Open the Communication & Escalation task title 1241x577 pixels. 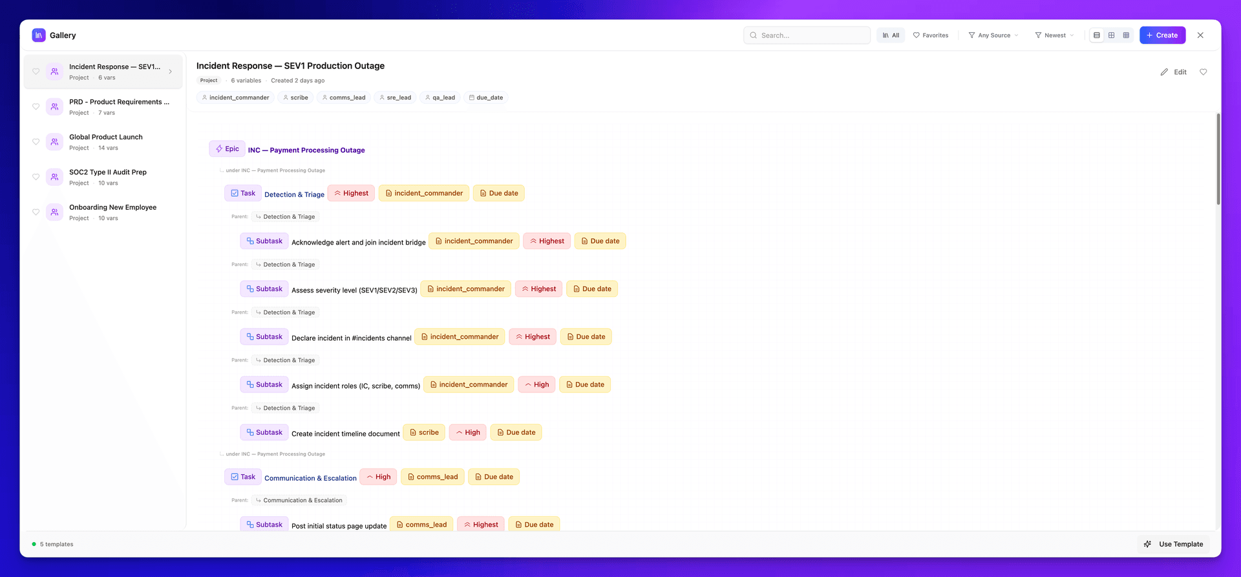(x=310, y=478)
